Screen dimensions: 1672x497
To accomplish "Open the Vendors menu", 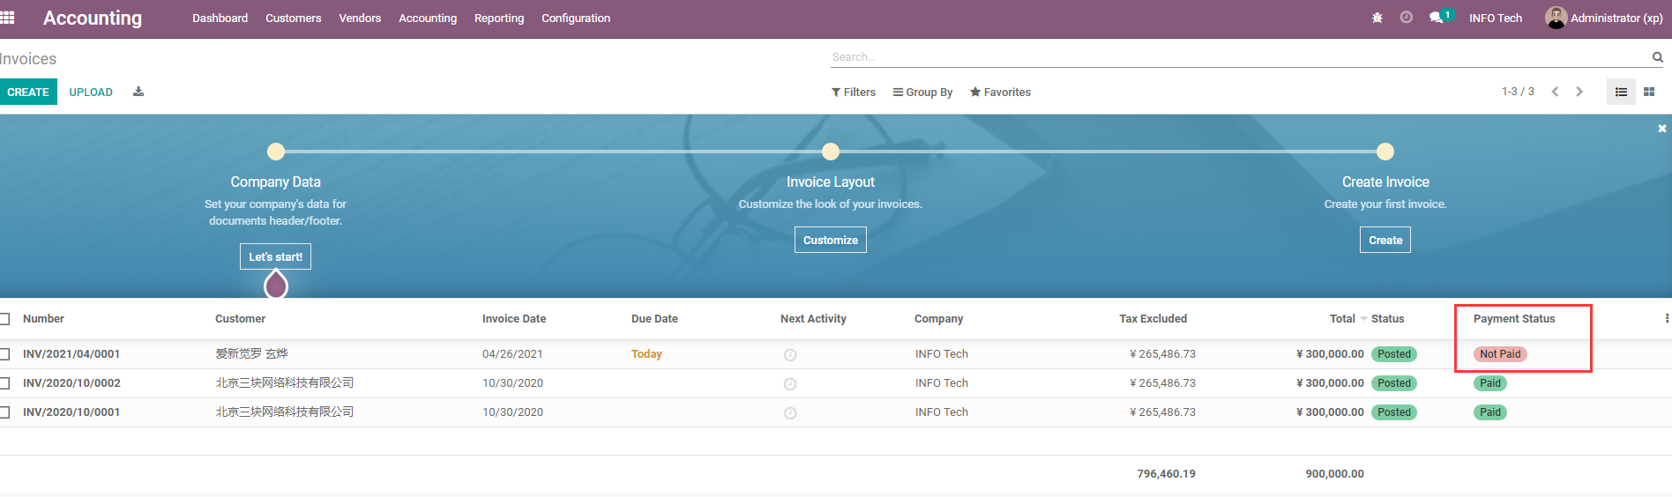I will 360,18.
